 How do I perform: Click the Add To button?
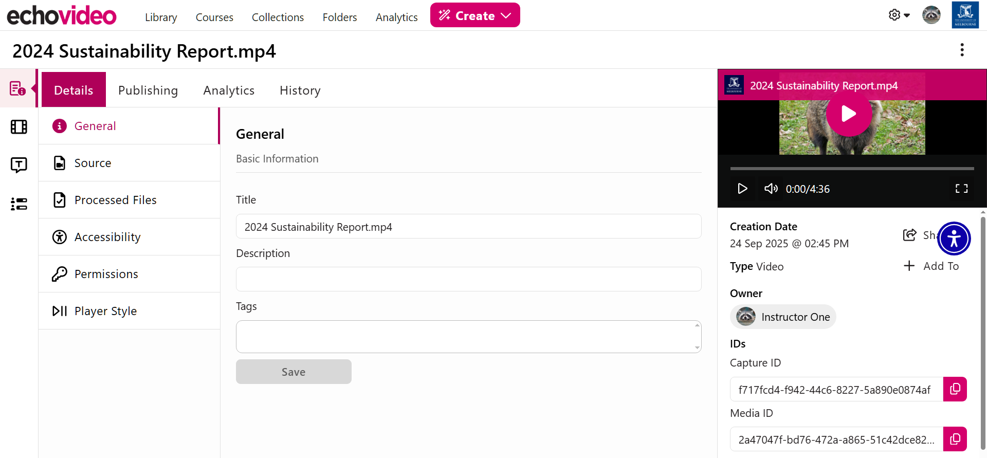[931, 266]
